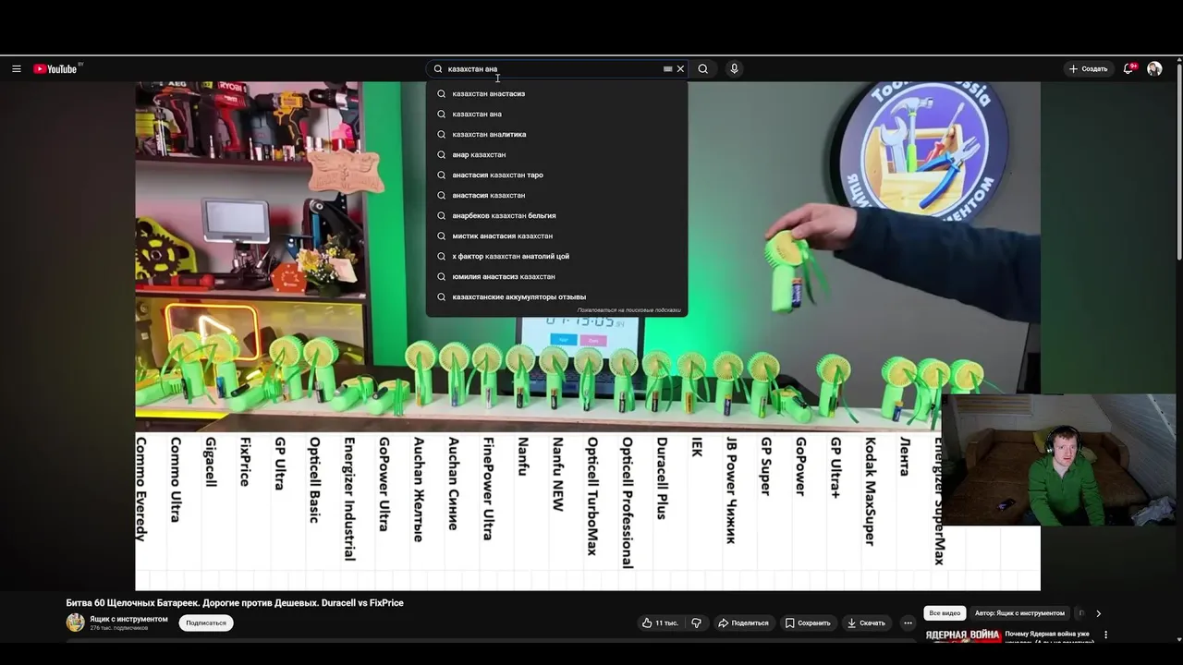Select suggestion 'анар казахстан'
Image resolution: width=1183 pixels, height=665 pixels.
click(x=556, y=154)
